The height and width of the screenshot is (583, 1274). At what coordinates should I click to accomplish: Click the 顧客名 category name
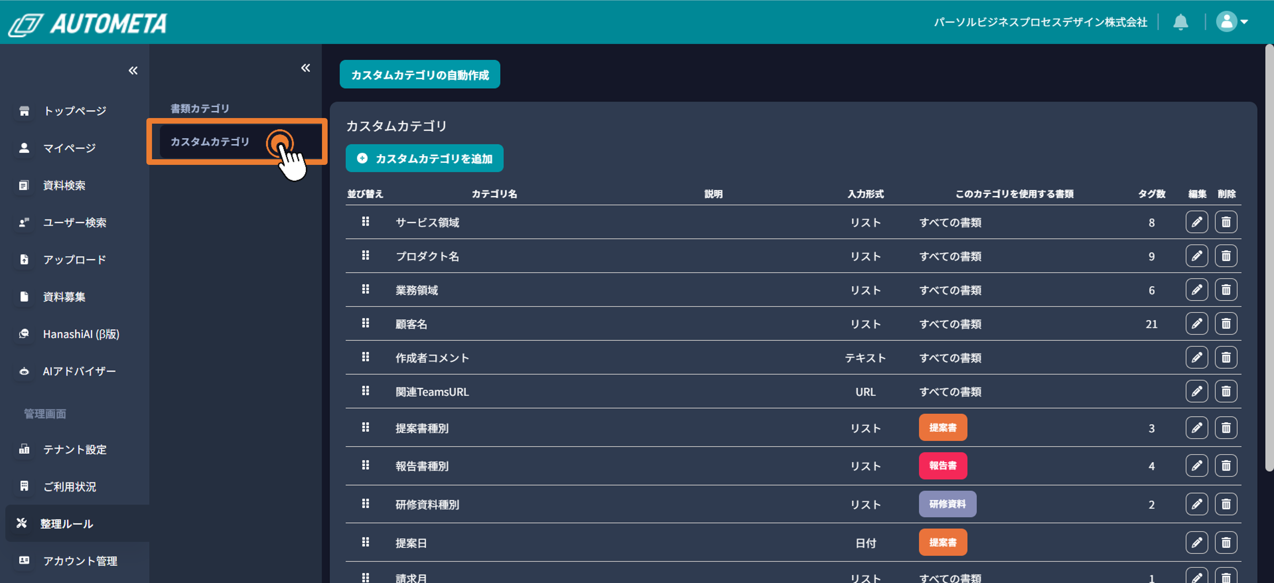coord(411,324)
